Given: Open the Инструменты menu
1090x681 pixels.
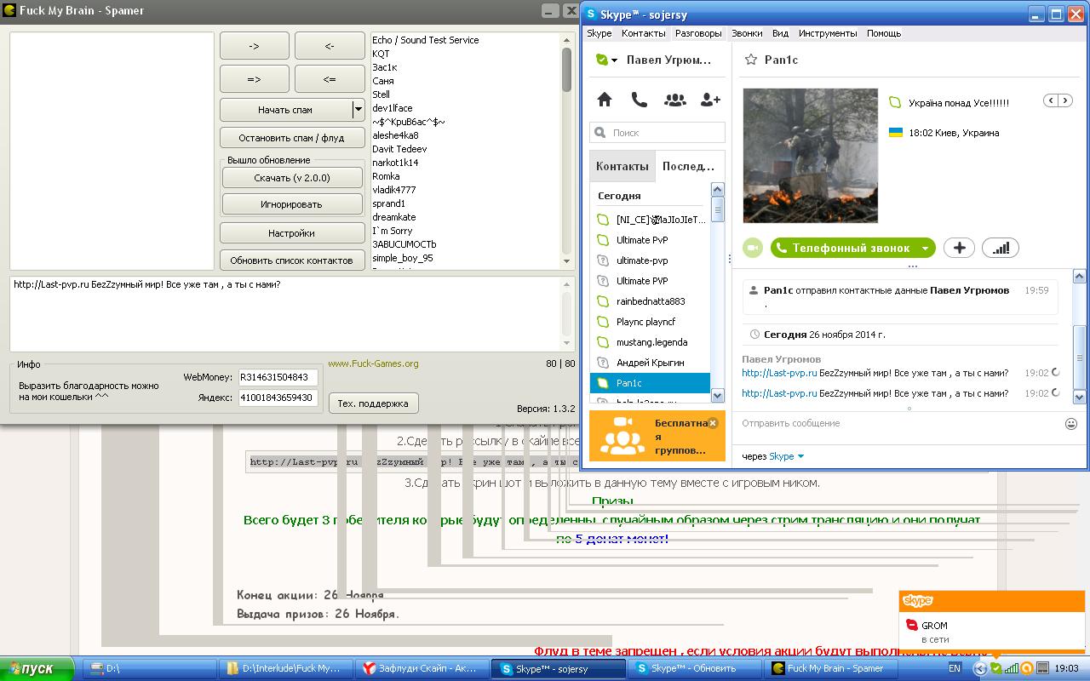Looking at the screenshot, I should 828,33.
